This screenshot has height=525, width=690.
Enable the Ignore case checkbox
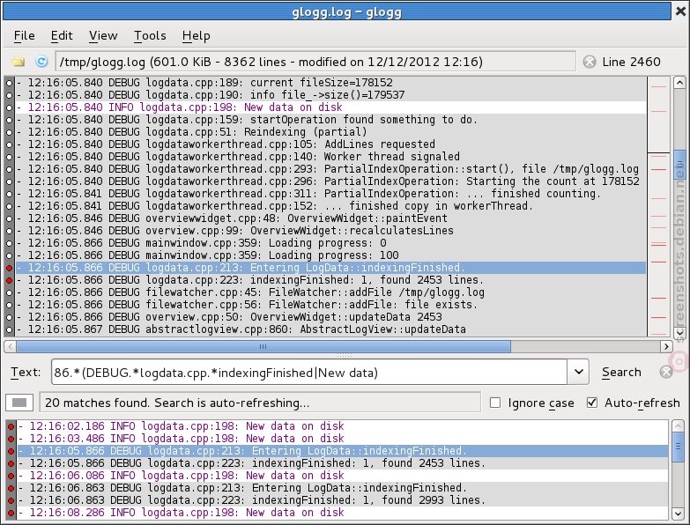pyautogui.click(x=495, y=403)
